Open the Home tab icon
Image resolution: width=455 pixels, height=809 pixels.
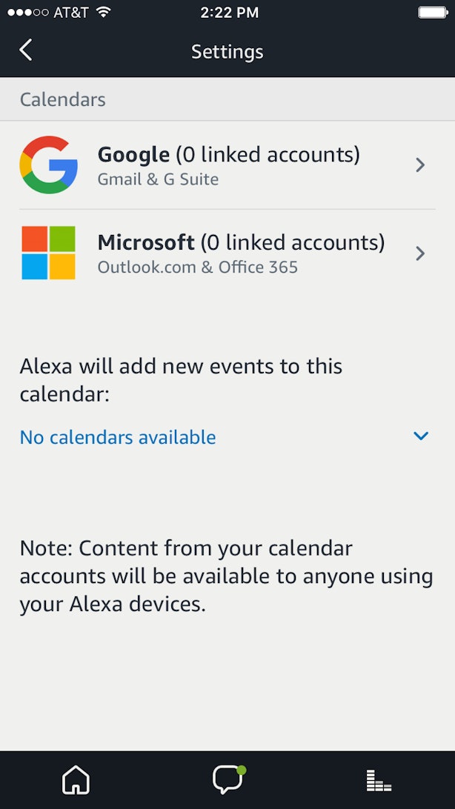coord(76,780)
